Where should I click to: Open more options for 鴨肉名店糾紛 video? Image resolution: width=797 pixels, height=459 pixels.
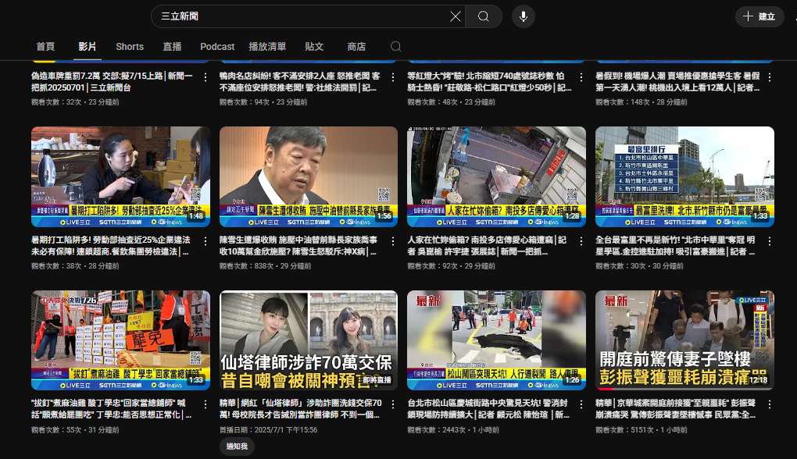(393, 77)
